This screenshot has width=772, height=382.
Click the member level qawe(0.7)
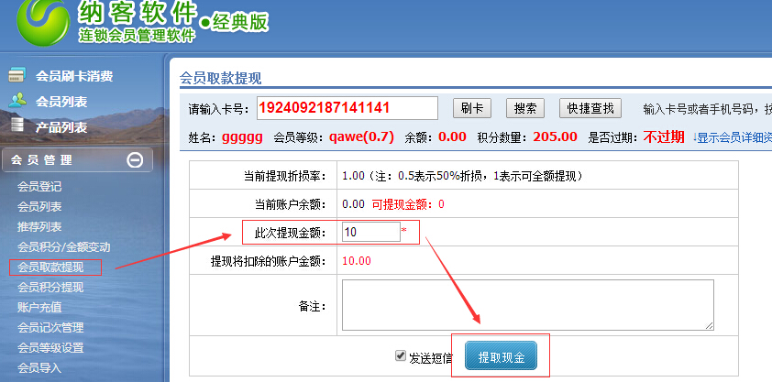click(361, 137)
